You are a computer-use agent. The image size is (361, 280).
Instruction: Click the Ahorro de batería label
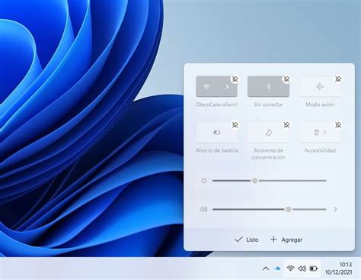click(x=217, y=150)
